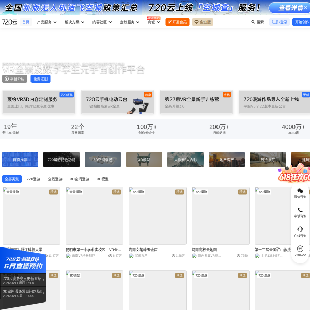Click the view count eye icon beside 1.28万
The height and width of the screenshot is (310, 310).
coord(173,256)
